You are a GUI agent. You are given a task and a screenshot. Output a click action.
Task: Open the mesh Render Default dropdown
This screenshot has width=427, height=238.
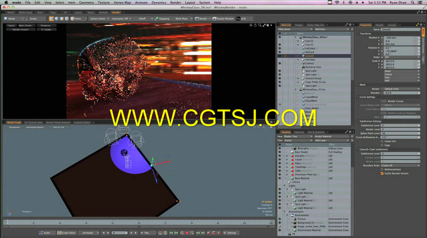401,89
